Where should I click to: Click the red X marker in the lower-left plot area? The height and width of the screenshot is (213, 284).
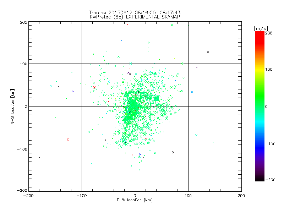point(68,140)
